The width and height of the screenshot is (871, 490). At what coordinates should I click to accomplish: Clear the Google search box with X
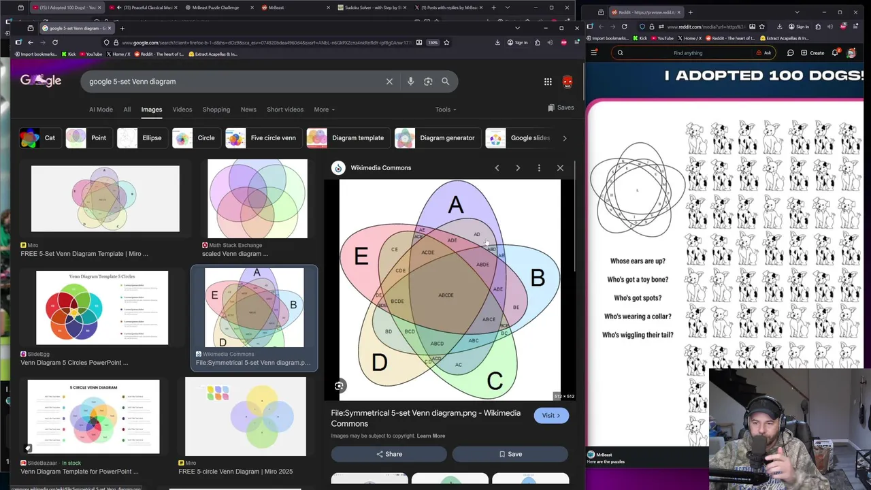(x=389, y=82)
